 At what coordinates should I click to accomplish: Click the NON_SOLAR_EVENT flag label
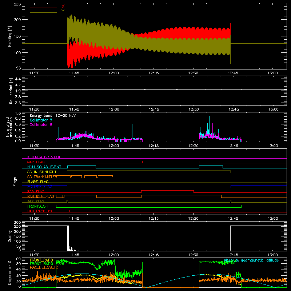(44, 167)
